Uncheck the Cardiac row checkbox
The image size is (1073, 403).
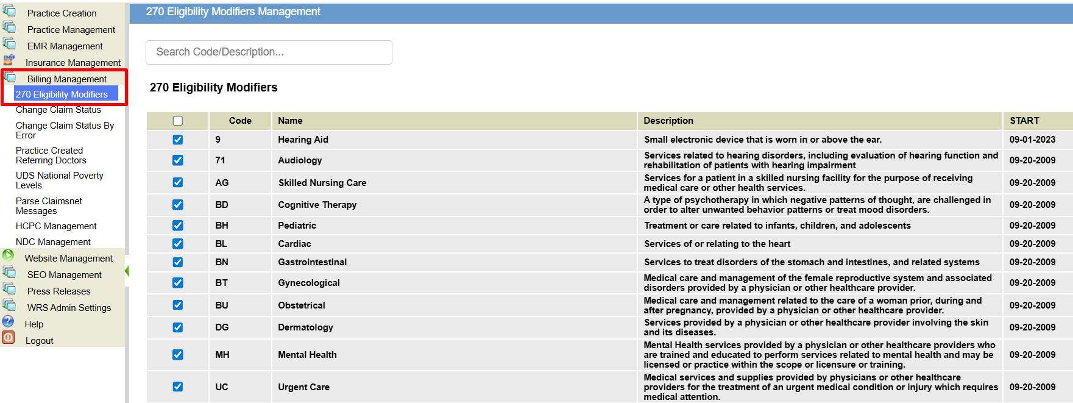pos(178,244)
